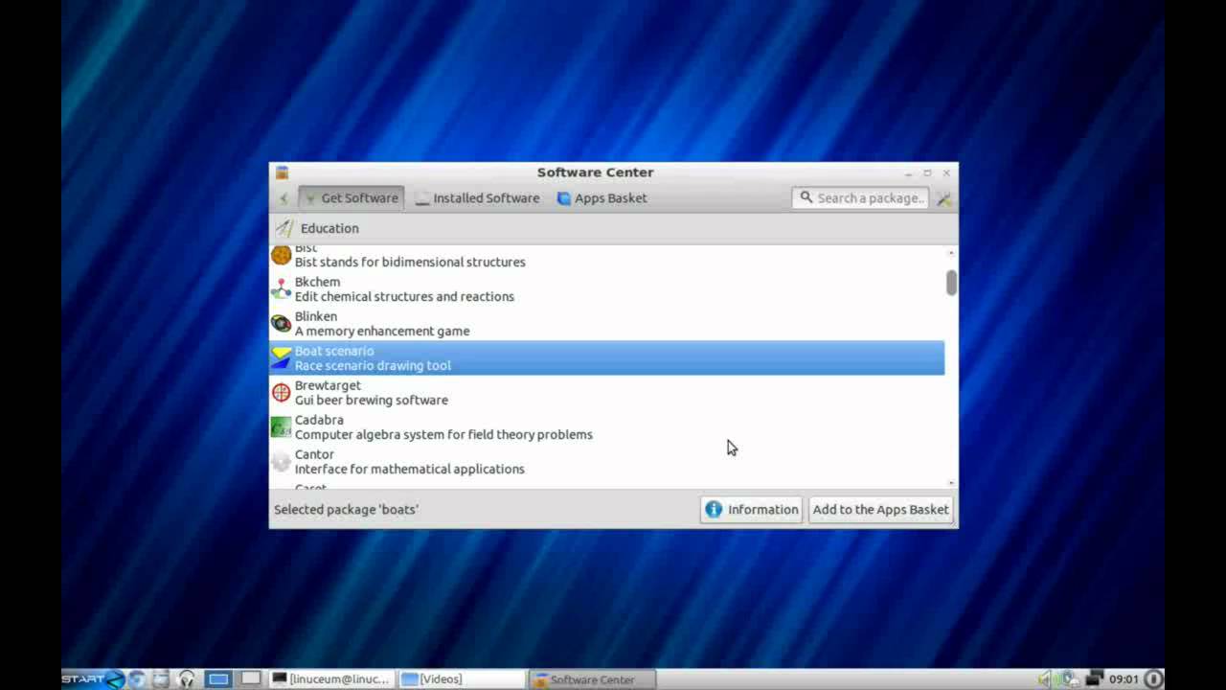Image resolution: width=1226 pixels, height=690 pixels.
Task: Select the Cantor package name
Action: click(314, 454)
